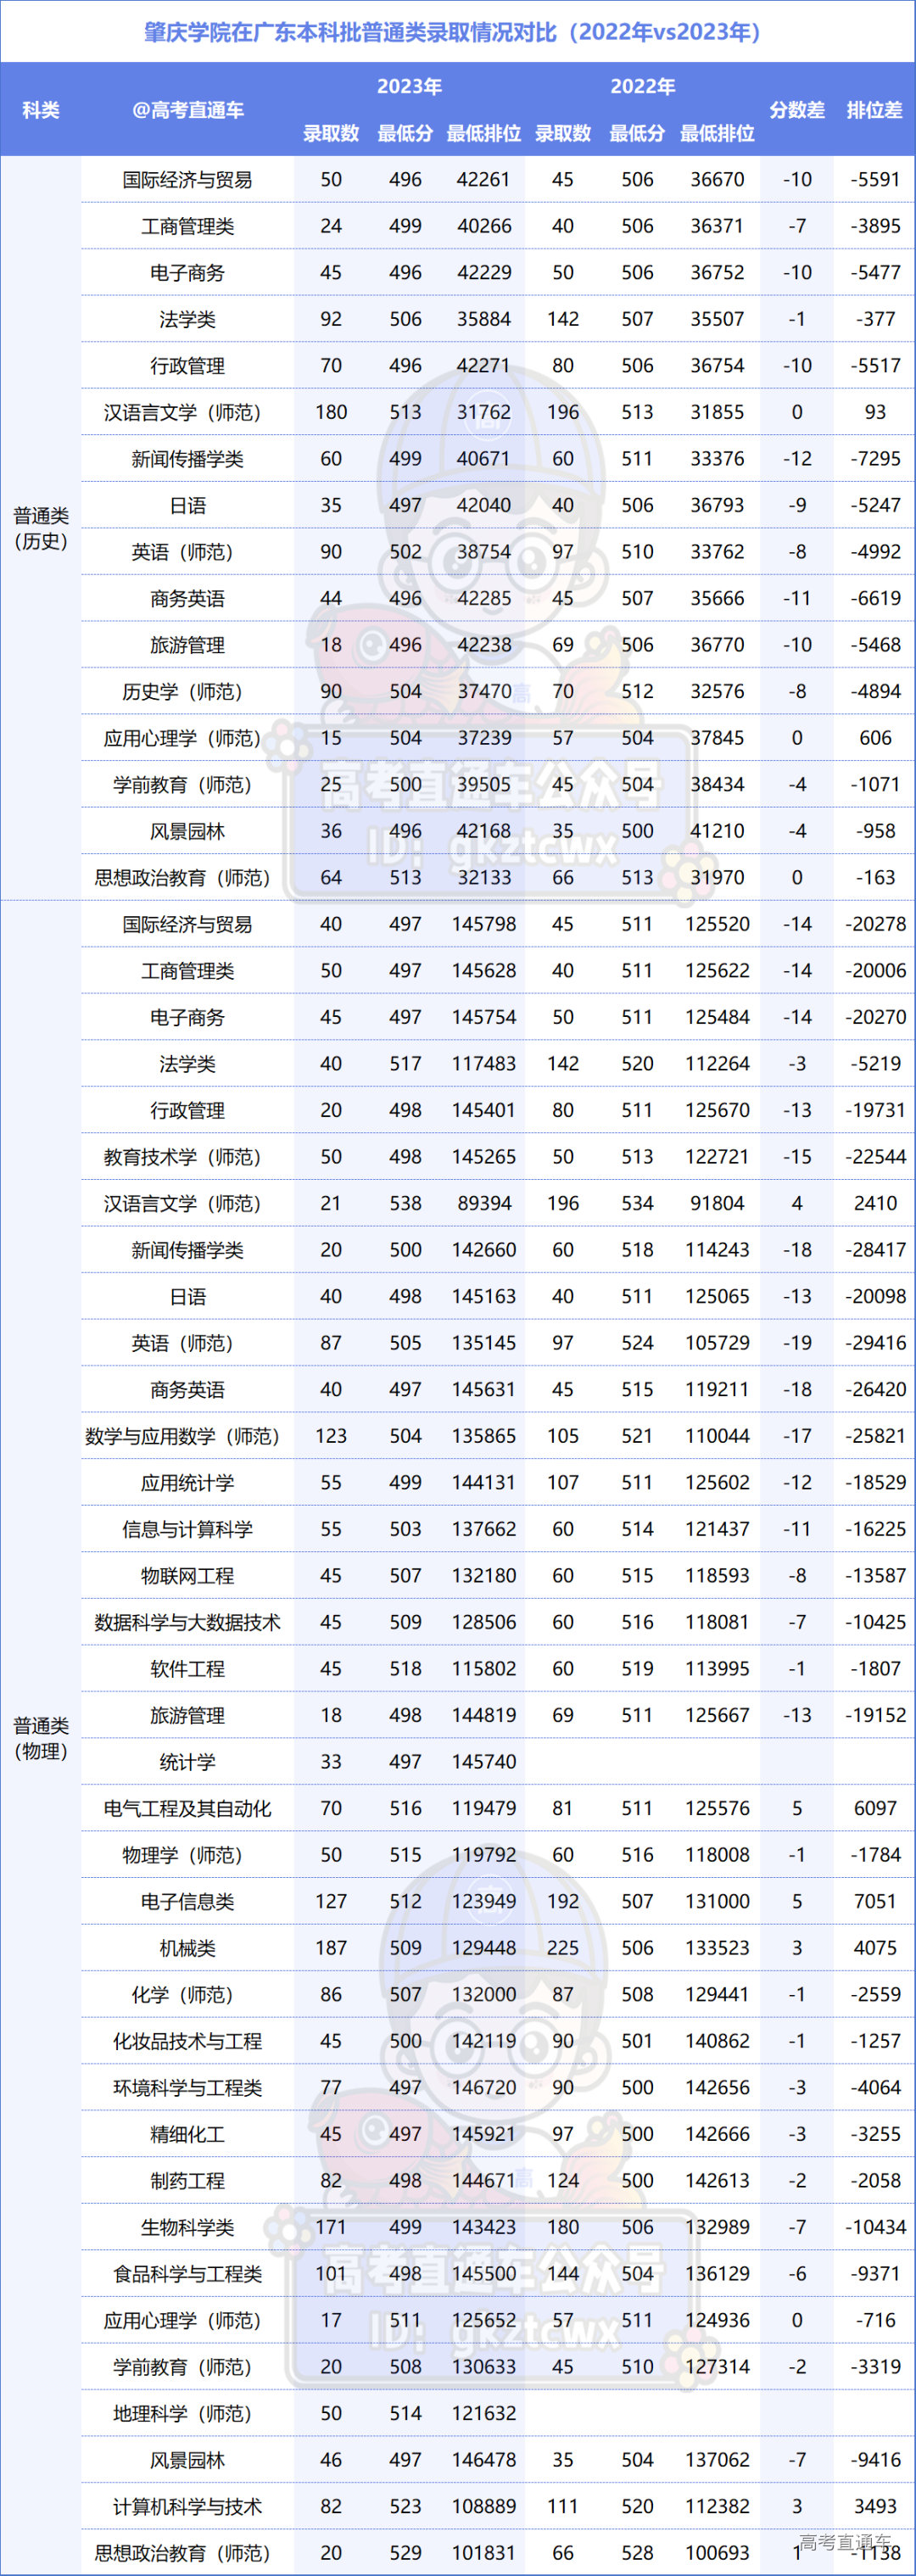
Task: Click the 计算机科学与技术 major name
Action: 187,2506
